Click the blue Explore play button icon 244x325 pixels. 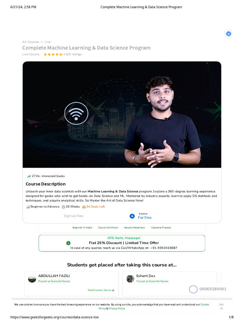pyautogui.click(x=132, y=216)
